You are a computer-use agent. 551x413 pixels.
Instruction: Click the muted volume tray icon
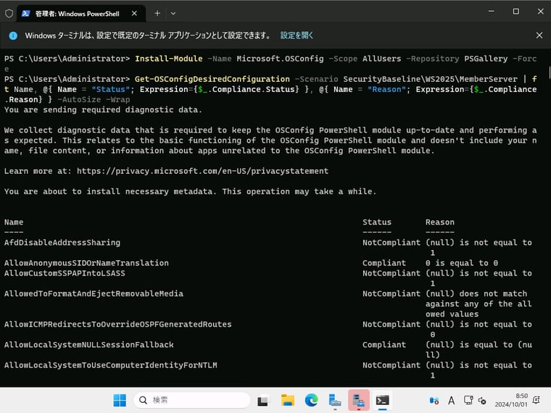pos(482,401)
